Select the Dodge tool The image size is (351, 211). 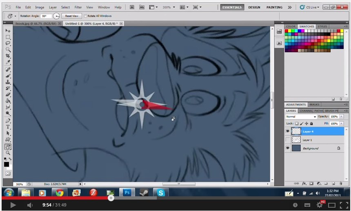8,113
